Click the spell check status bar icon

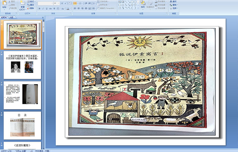pyautogui.click(x=31, y=151)
